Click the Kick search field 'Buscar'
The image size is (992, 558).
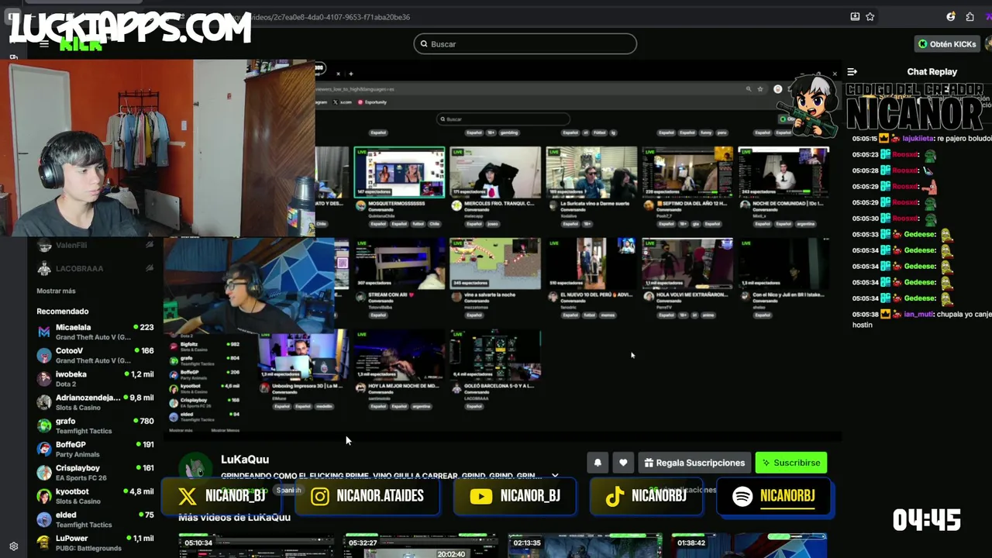tap(525, 44)
